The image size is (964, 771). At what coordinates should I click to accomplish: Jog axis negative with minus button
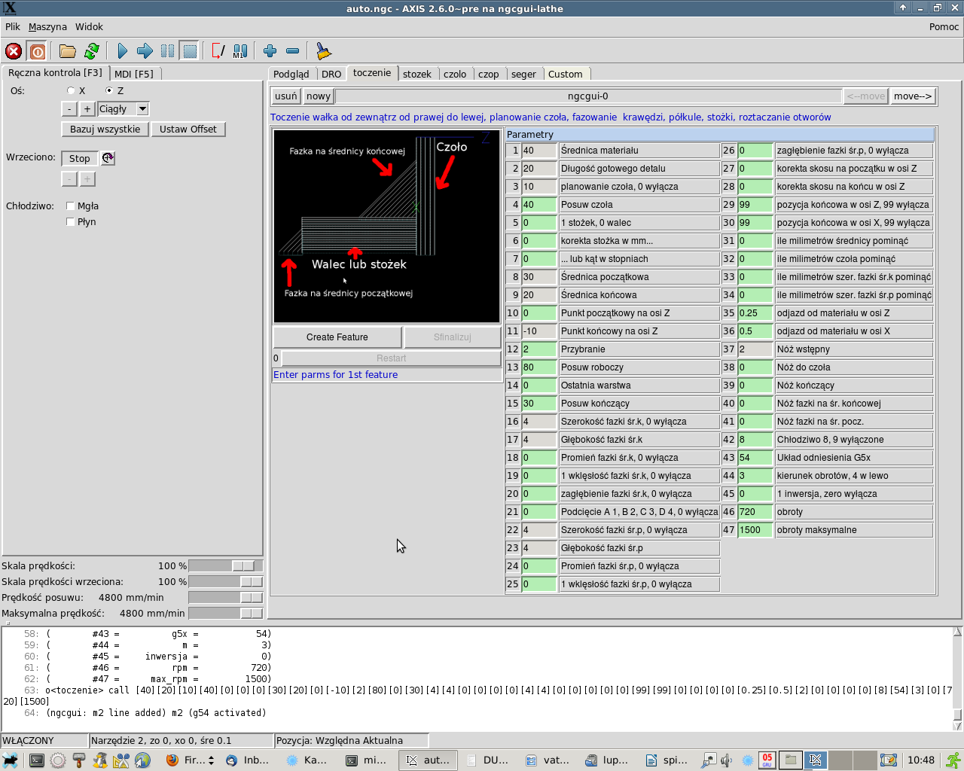click(69, 108)
